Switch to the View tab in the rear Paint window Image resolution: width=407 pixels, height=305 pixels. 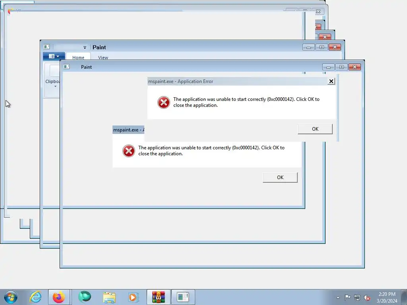pos(103,57)
